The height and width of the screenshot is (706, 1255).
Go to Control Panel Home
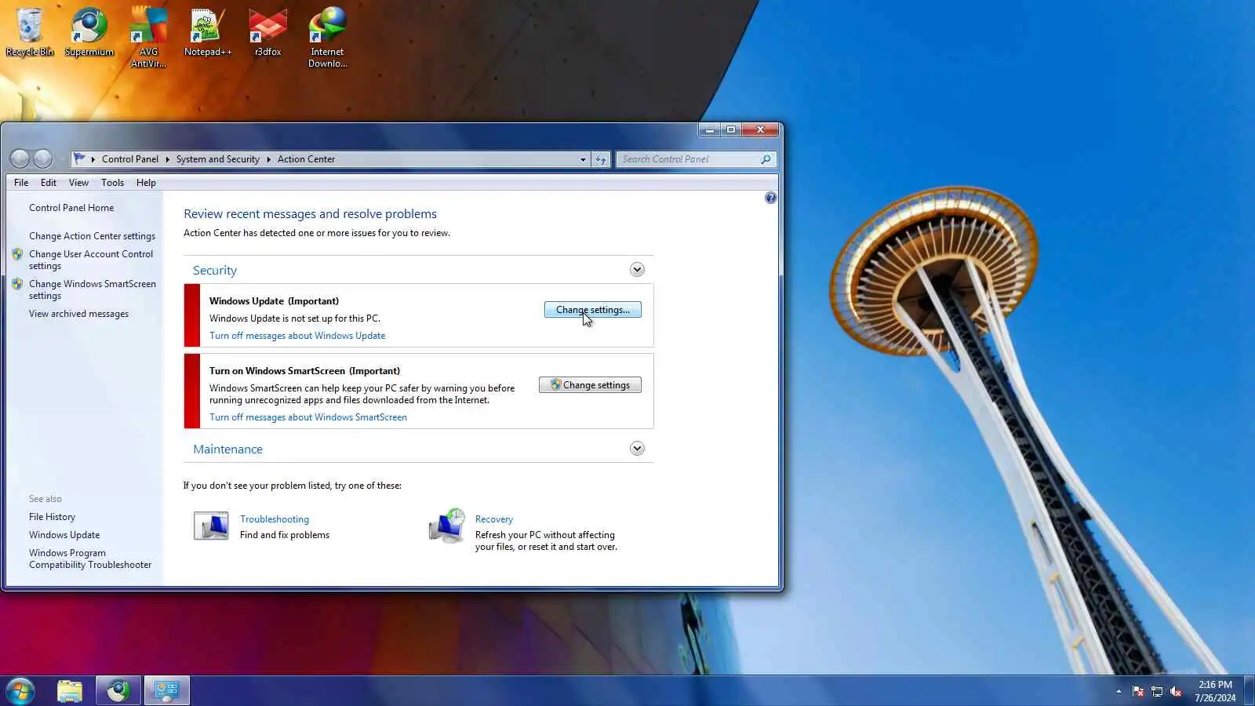[x=71, y=208]
